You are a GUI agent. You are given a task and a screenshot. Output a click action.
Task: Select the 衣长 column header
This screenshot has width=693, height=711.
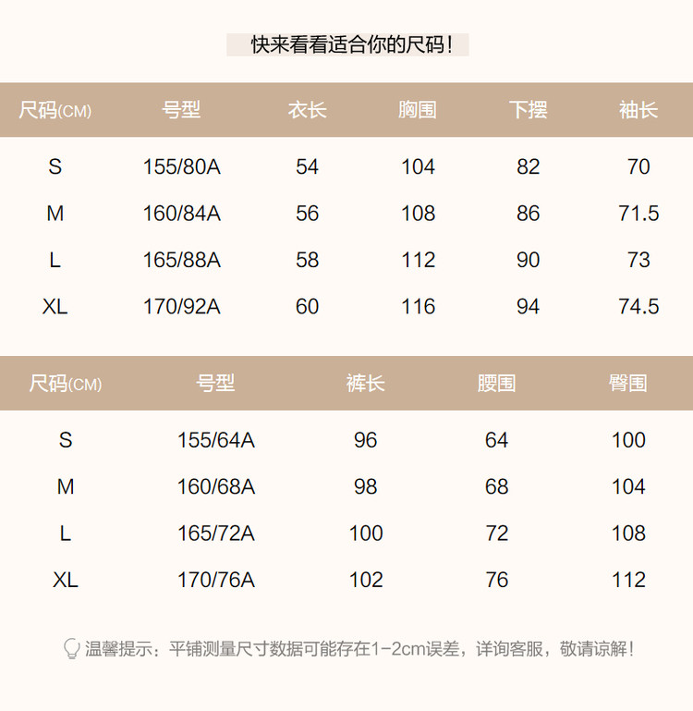tap(307, 110)
